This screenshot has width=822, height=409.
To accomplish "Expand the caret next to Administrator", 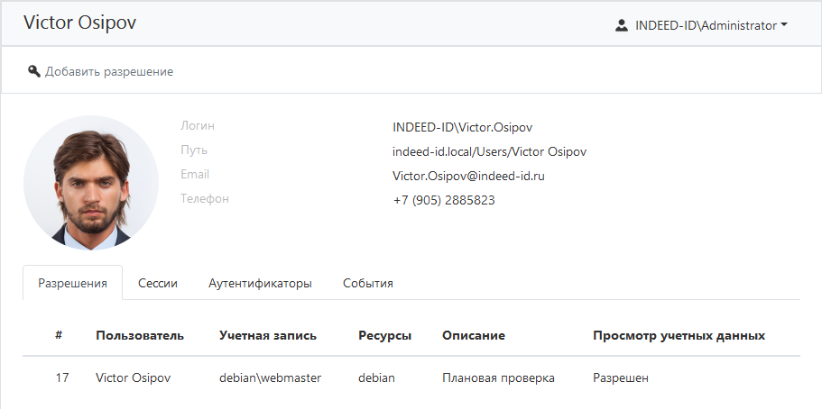I will pyautogui.click(x=784, y=25).
